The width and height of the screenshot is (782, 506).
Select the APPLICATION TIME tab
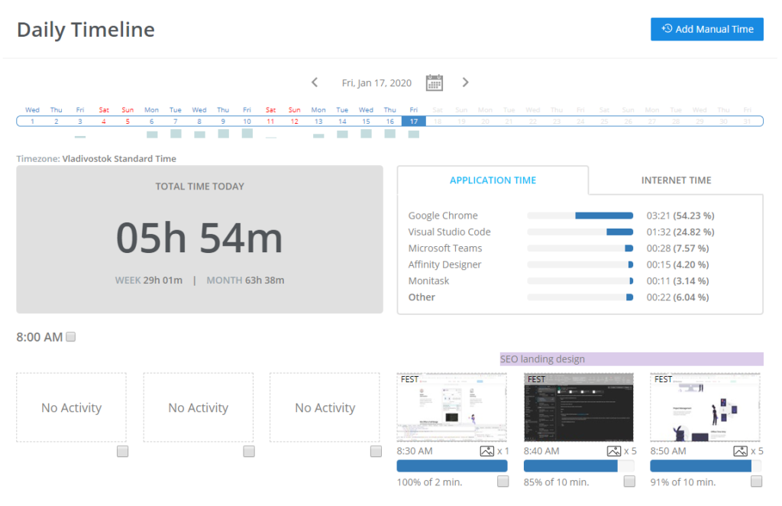pyautogui.click(x=493, y=180)
